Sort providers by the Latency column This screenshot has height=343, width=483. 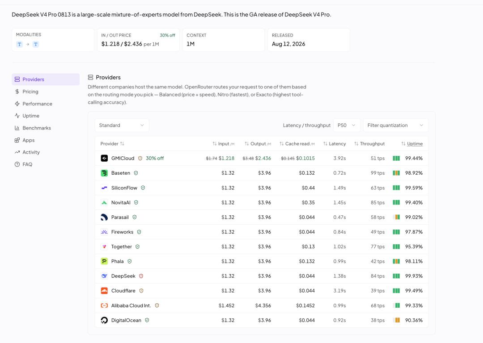pos(335,144)
